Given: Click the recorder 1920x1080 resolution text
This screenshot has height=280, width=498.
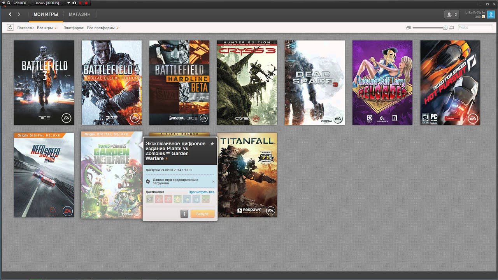Looking at the screenshot, I should pos(19,3).
